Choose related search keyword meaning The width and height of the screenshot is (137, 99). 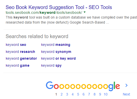(x=56, y=45)
